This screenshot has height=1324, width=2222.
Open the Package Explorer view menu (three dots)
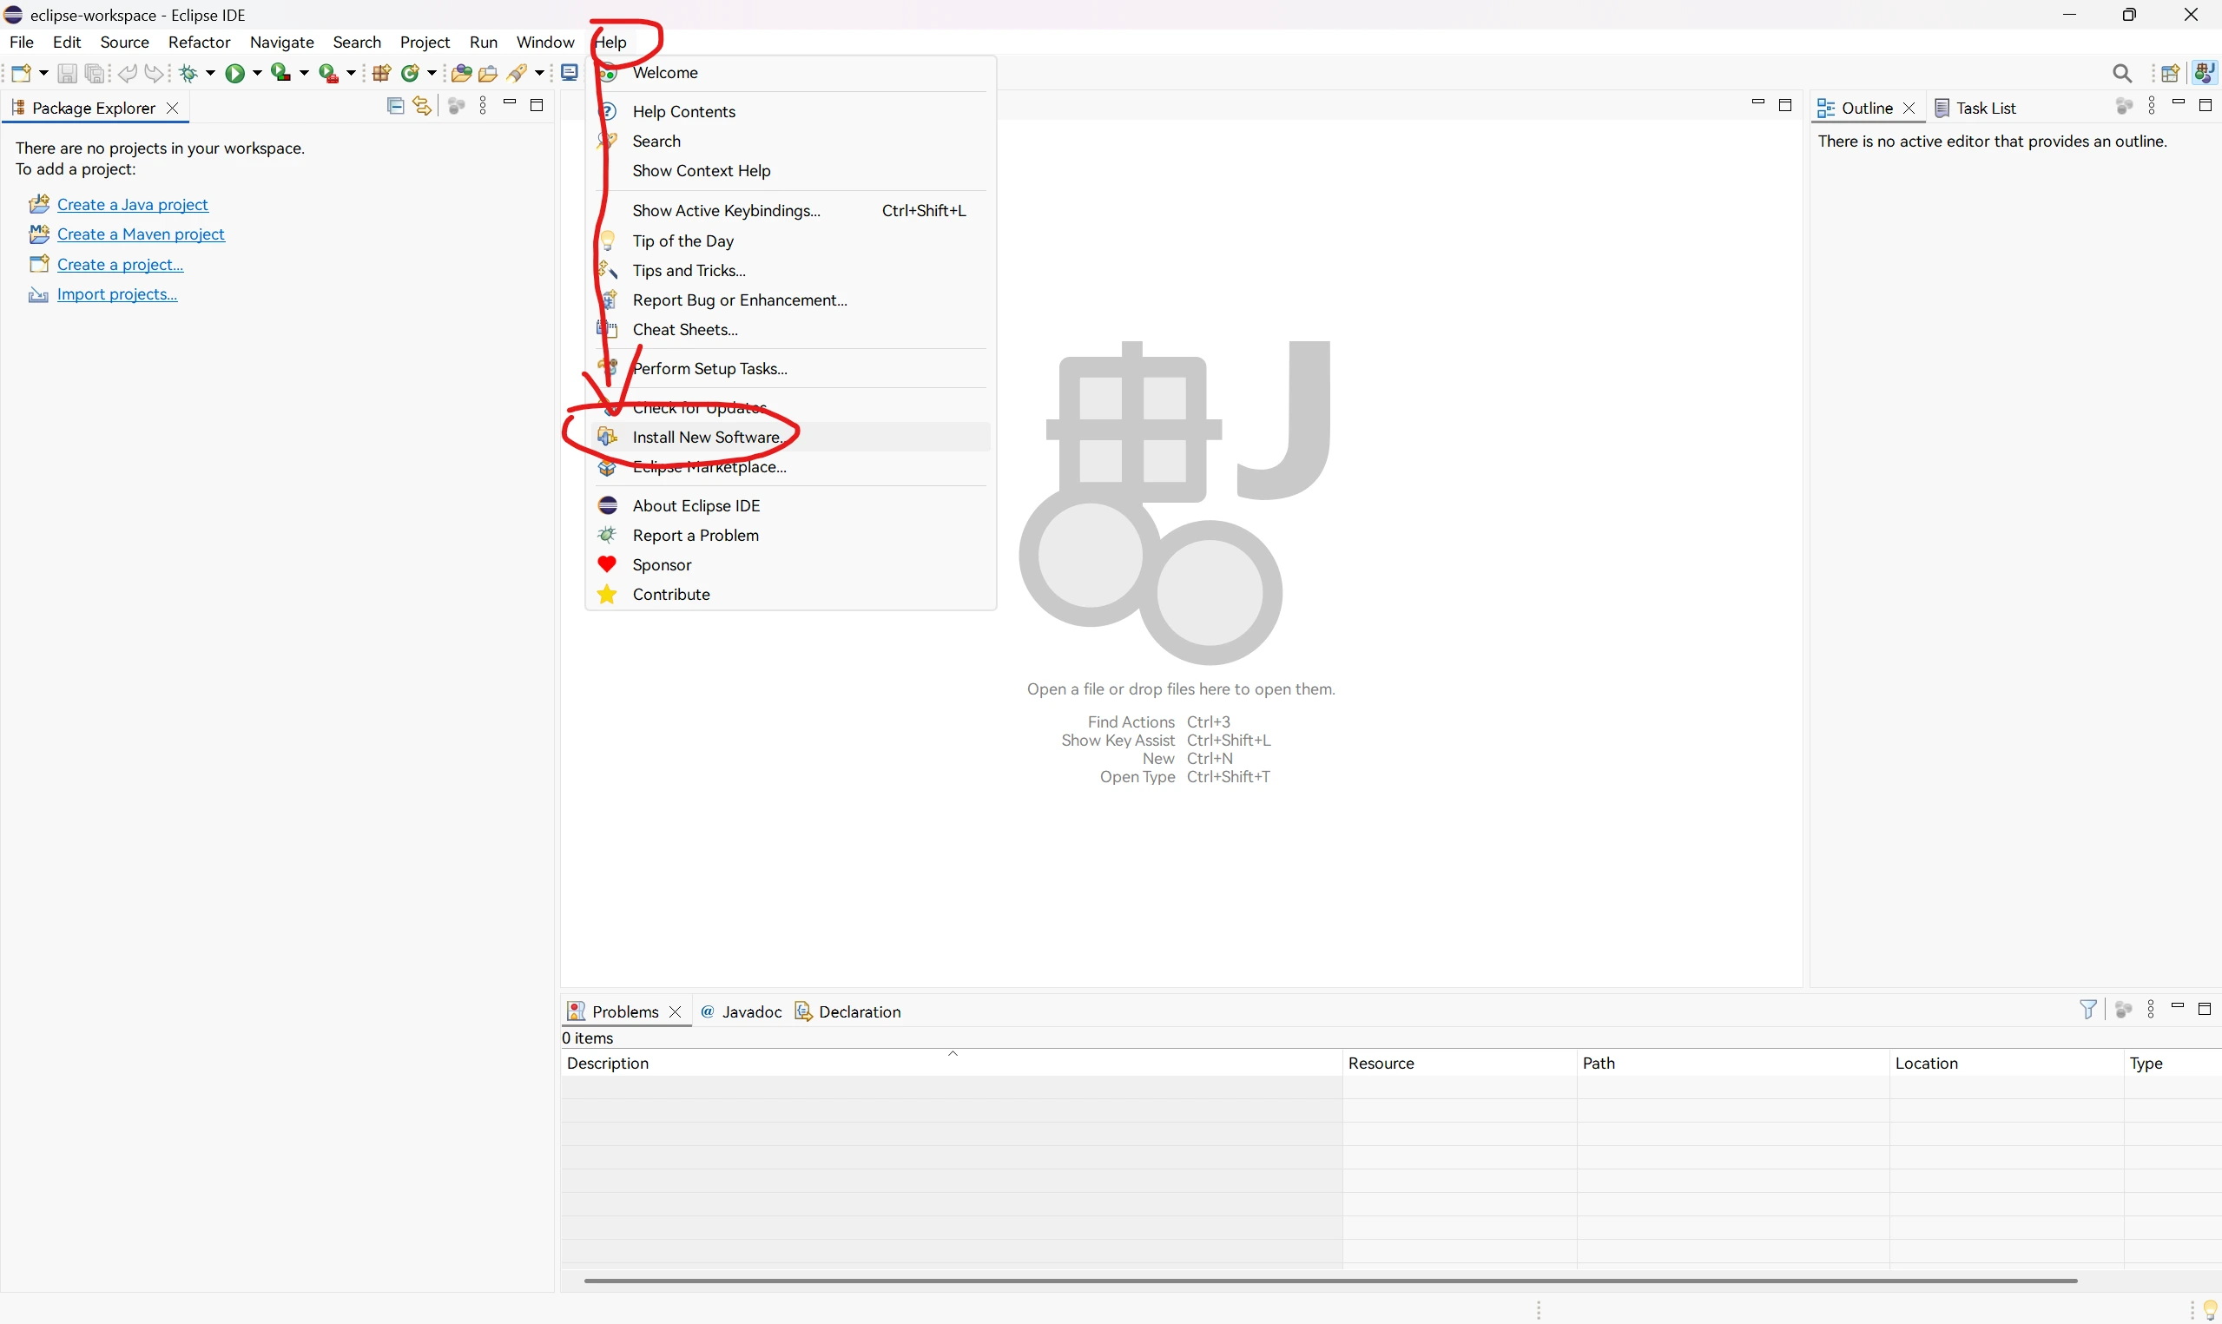coord(483,106)
